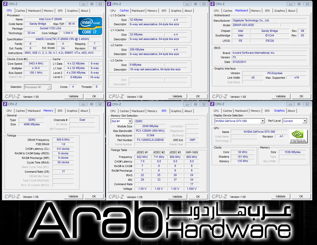Click the Core Speed value 3403.4 MHz
The image size is (317, 245).
36,63
